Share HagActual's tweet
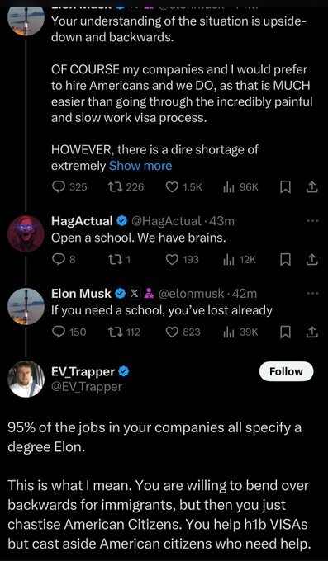 coord(312,259)
